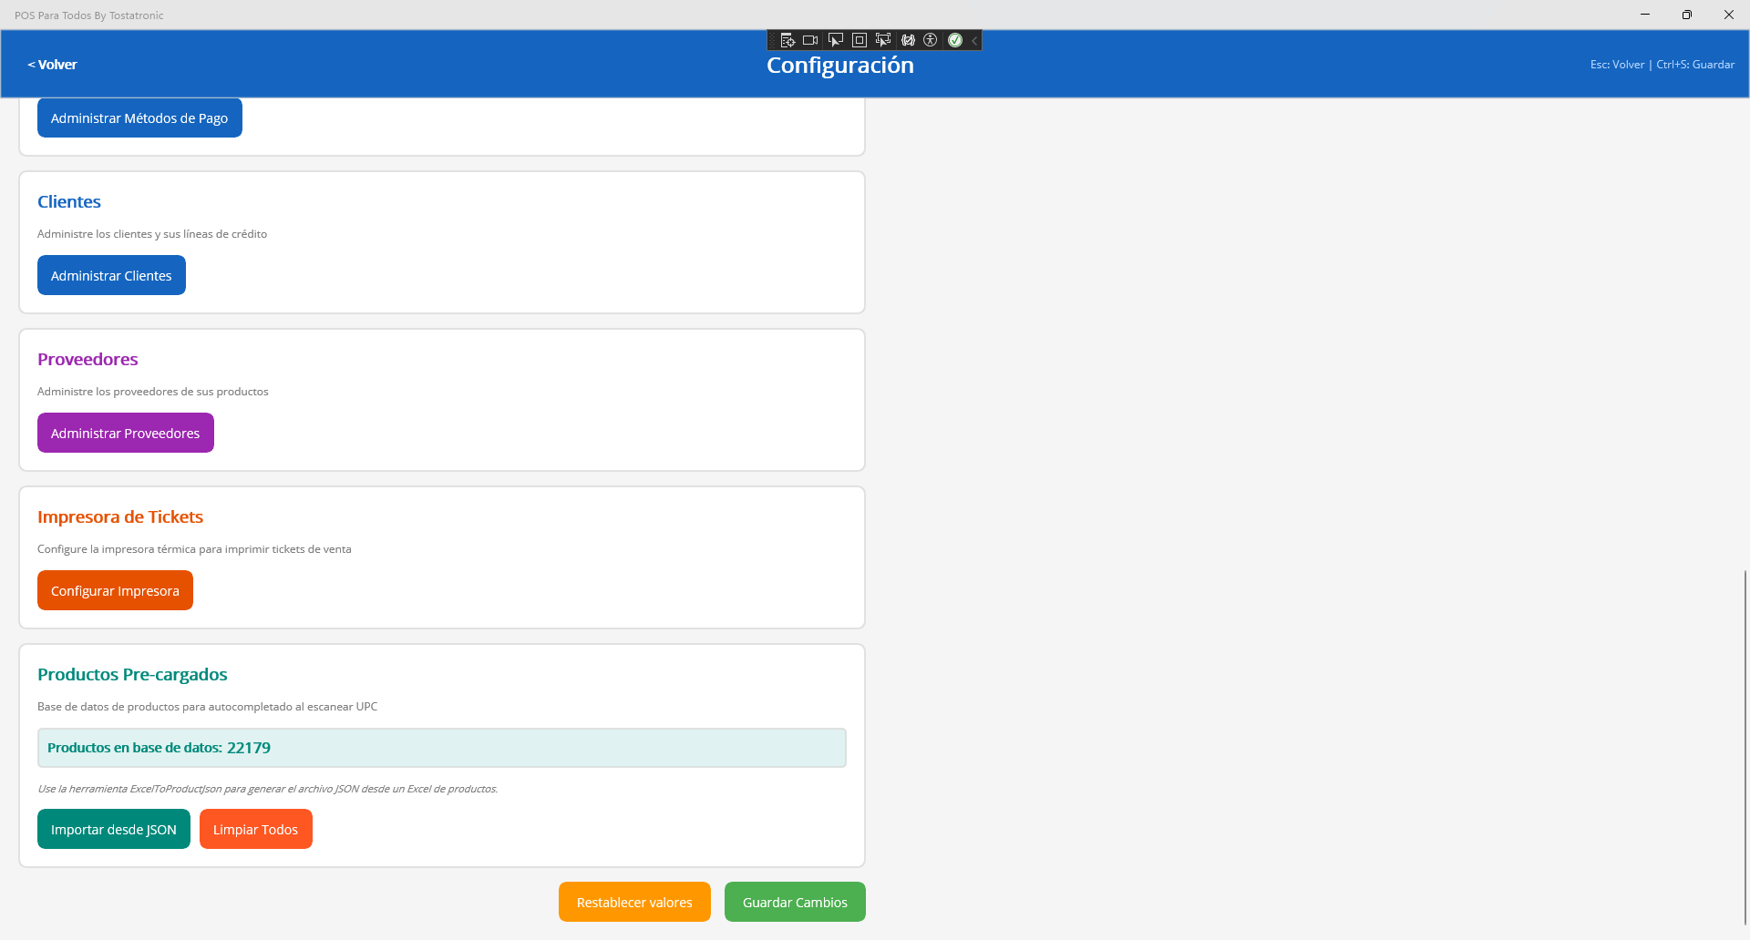Select the full screen pointer capture icon
This screenshot has height=940, width=1750.
835,39
